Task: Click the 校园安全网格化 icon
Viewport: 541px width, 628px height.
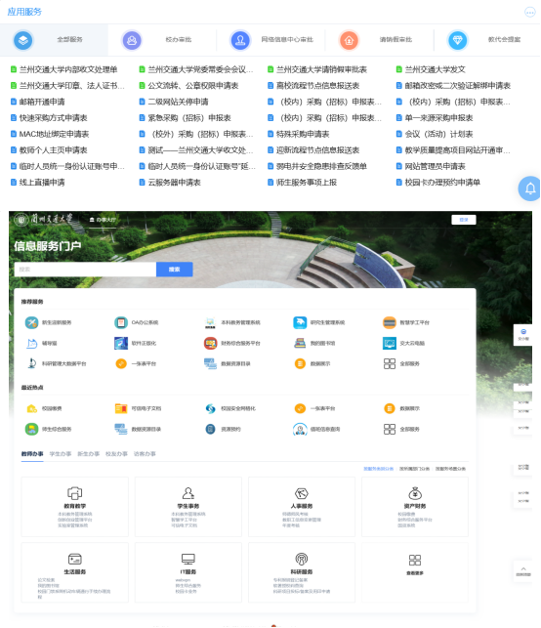Action: [x=210, y=408]
